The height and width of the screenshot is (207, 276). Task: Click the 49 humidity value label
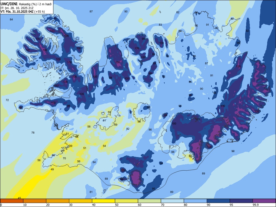coord(52,169)
